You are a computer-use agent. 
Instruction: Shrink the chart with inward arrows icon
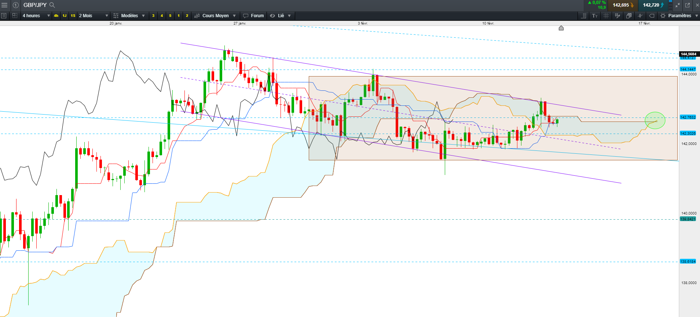tap(678, 5)
